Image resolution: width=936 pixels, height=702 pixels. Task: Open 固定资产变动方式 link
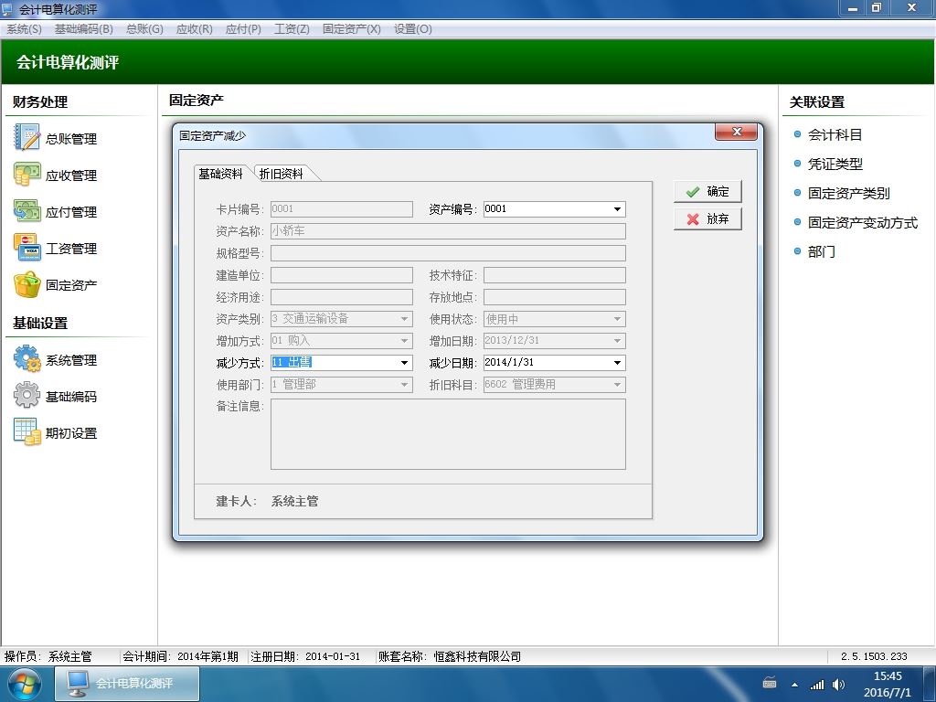click(862, 223)
